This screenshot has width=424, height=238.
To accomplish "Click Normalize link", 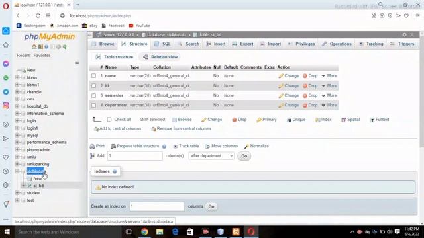I will pos(256,146).
